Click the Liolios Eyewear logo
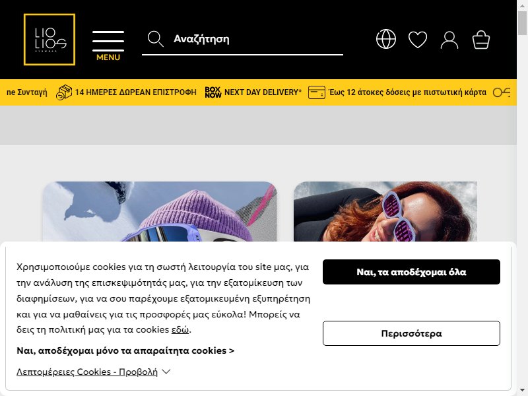Screen dimensions: 528x396 pos(49,40)
